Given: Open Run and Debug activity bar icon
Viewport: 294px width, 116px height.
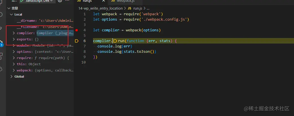Looking at the screenshot, I should pyautogui.click(x=1, y=43).
